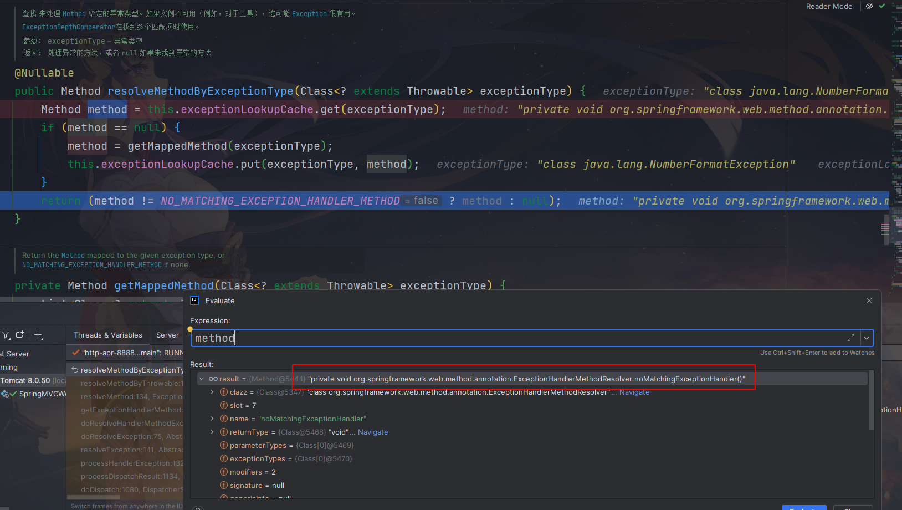
Task: Open the filter dropdown in Services toolbar
Action: coord(7,335)
